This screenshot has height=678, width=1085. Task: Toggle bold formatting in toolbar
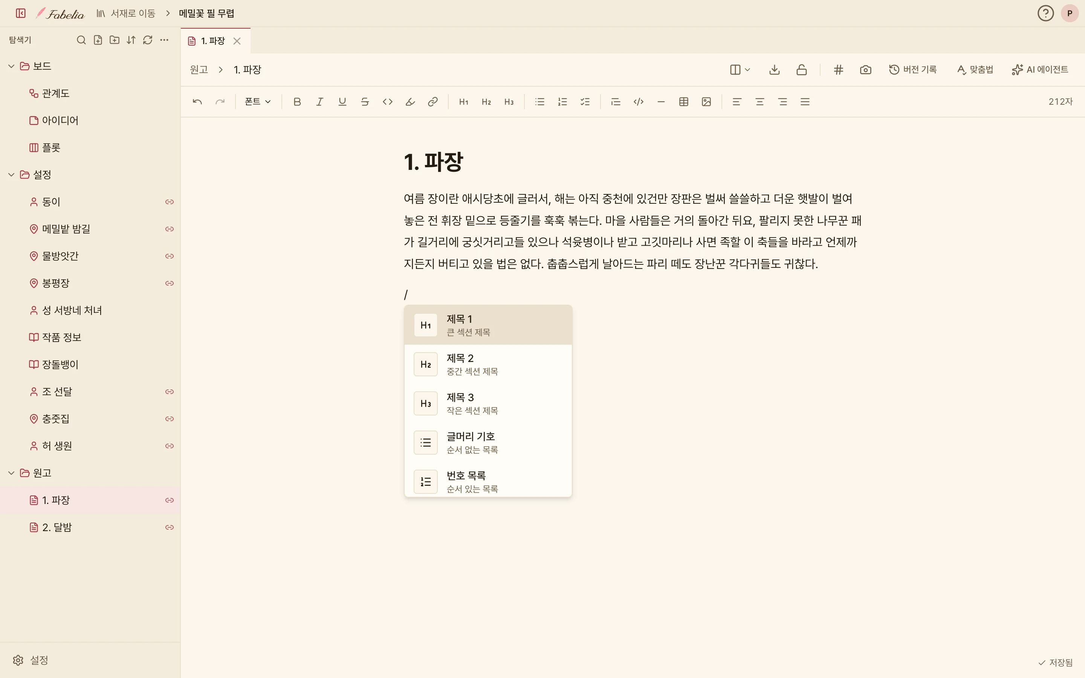tap(297, 102)
